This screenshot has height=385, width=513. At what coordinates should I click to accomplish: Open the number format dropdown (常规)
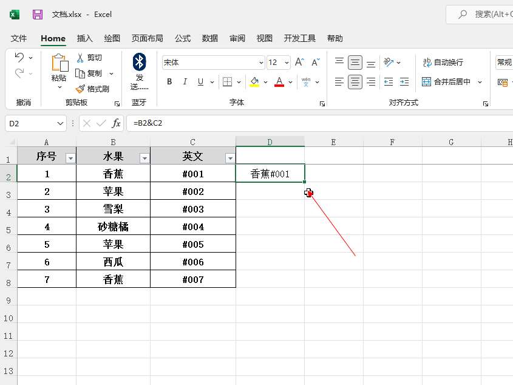pyautogui.click(x=504, y=62)
